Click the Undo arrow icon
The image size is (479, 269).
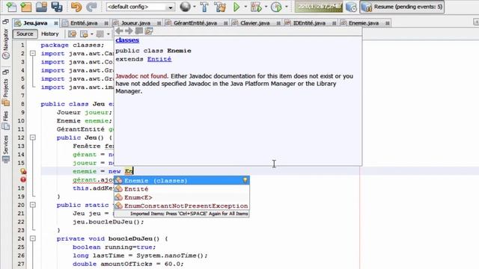pyautogui.click(x=76, y=7)
